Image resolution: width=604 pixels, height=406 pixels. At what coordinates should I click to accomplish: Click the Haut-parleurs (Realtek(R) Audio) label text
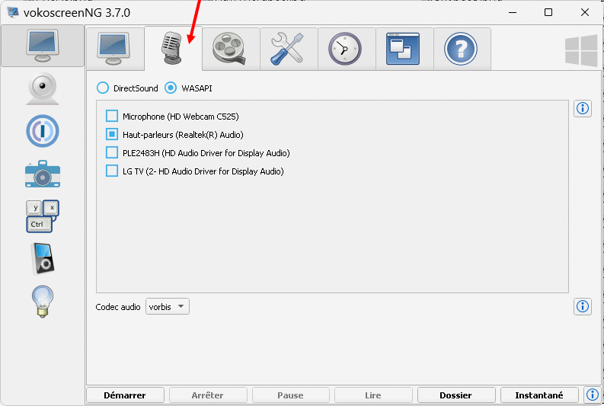click(x=183, y=135)
